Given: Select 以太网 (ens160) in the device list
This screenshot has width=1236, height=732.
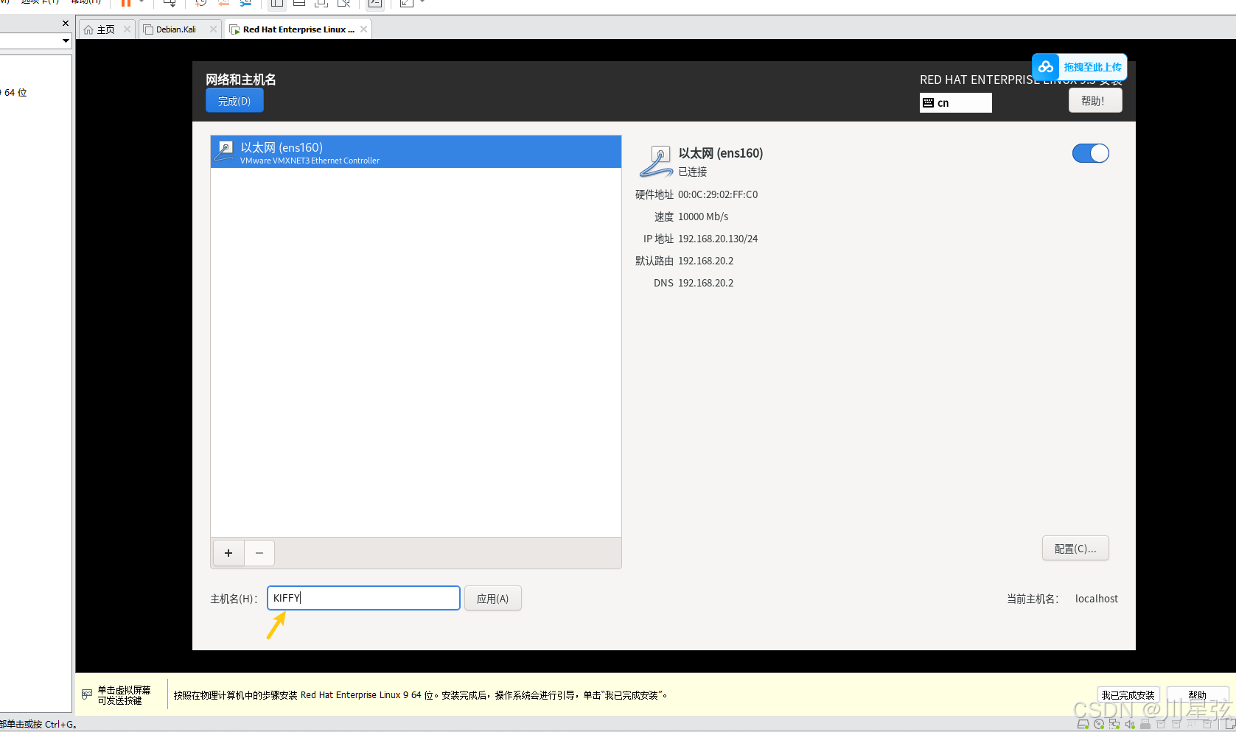Looking at the screenshot, I should (416, 152).
